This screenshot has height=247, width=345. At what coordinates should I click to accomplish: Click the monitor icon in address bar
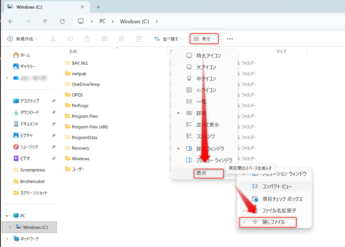pyautogui.click(x=81, y=21)
